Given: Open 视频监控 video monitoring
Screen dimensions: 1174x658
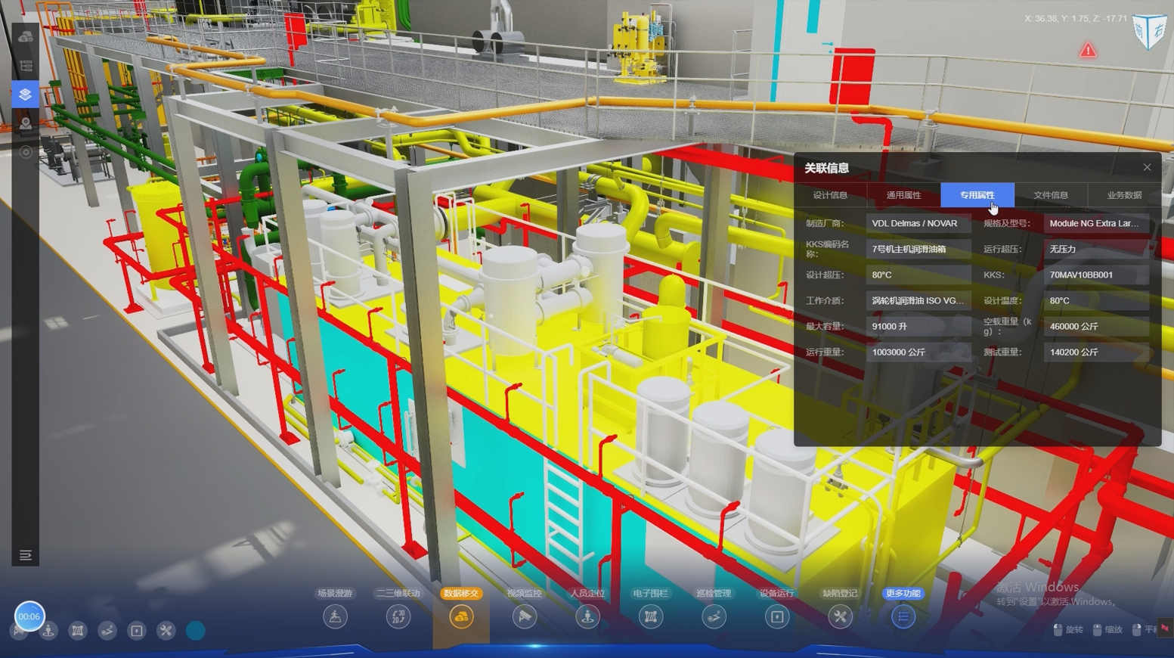Looking at the screenshot, I should (x=524, y=616).
